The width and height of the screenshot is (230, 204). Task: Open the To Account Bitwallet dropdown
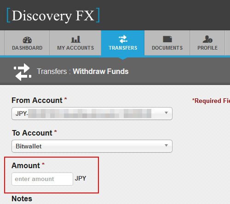point(92,146)
